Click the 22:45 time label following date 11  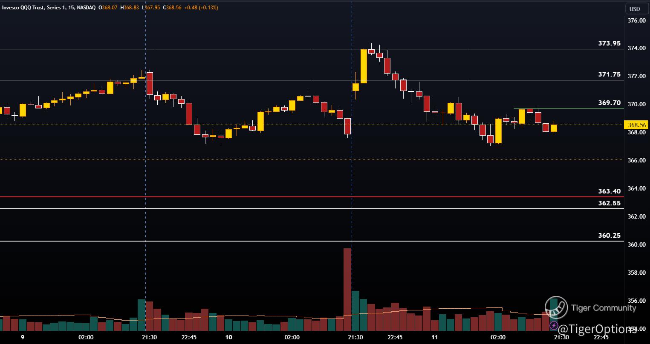(x=601, y=338)
